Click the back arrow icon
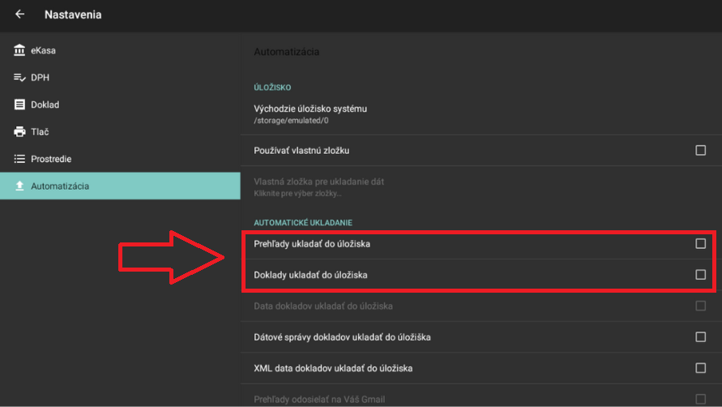This screenshot has height=407, width=722. (x=19, y=15)
